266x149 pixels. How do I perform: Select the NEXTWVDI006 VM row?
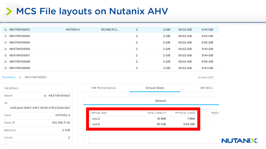[x=110, y=49]
